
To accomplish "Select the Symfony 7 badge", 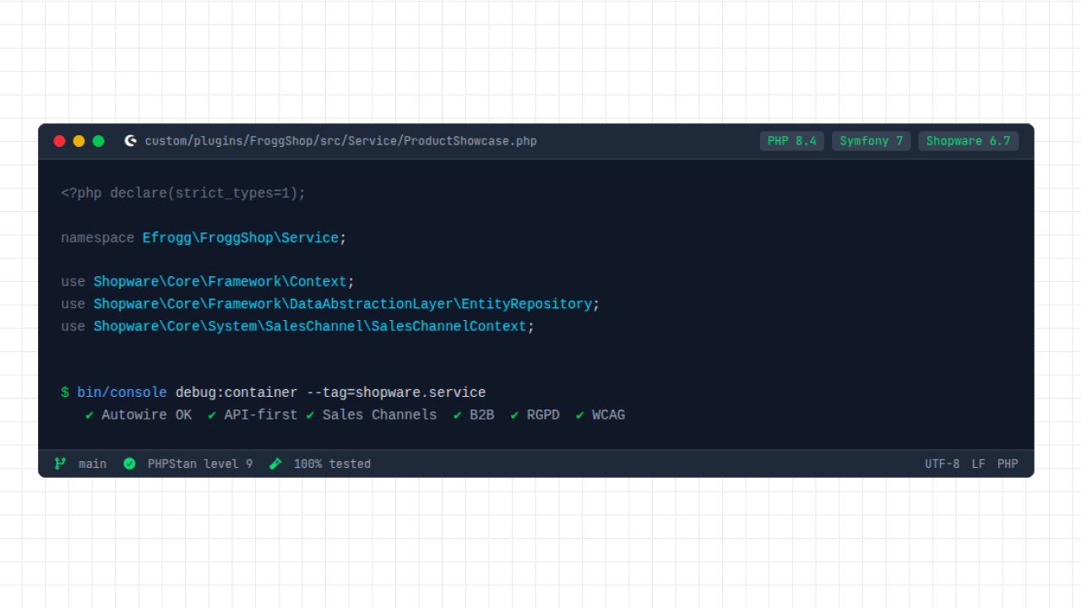I will pyautogui.click(x=871, y=140).
